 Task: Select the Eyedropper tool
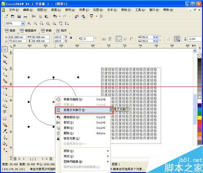pos(5,131)
